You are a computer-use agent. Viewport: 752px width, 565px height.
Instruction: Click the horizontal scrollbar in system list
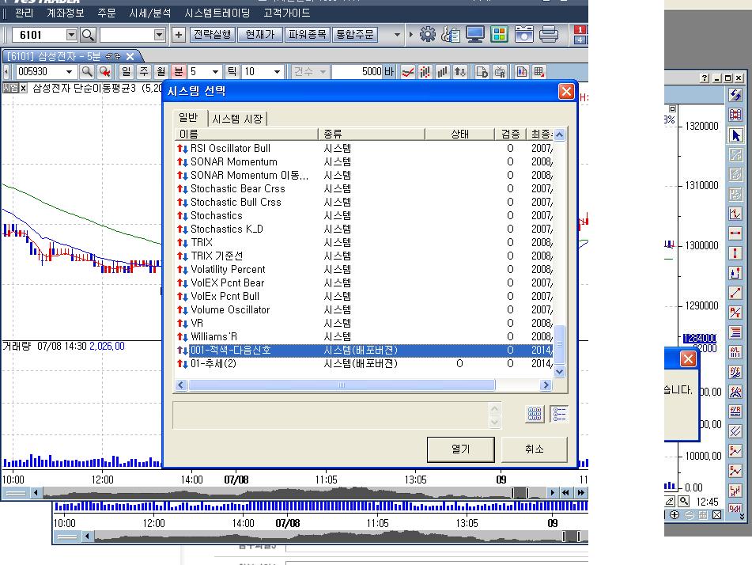pyautogui.click(x=342, y=385)
